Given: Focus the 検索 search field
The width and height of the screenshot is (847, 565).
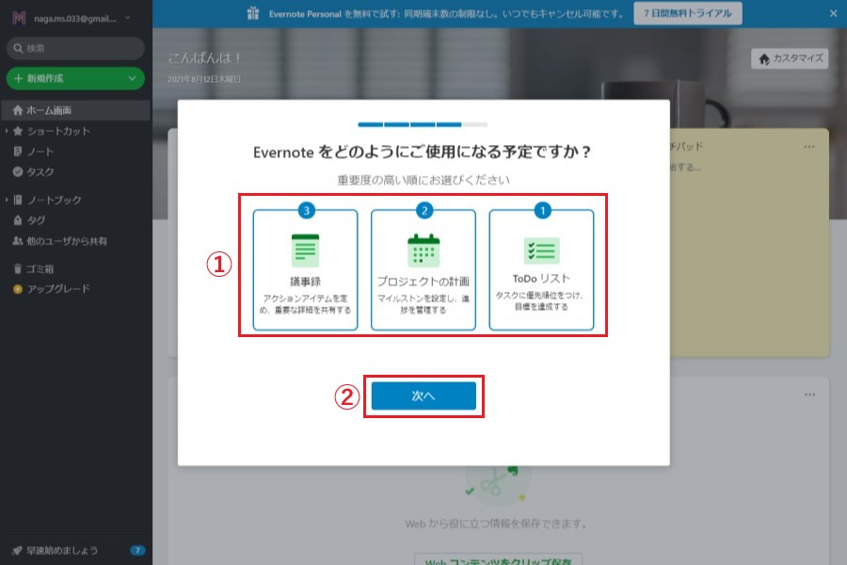Looking at the screenshot, I should (x=75, y=48).
